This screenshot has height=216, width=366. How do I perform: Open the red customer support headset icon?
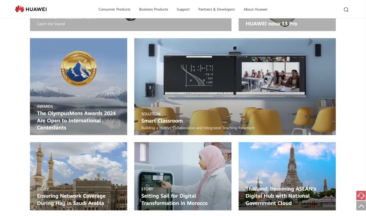coord(361,196)
